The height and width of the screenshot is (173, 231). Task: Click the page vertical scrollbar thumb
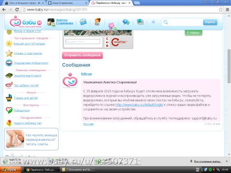[229, 66]
